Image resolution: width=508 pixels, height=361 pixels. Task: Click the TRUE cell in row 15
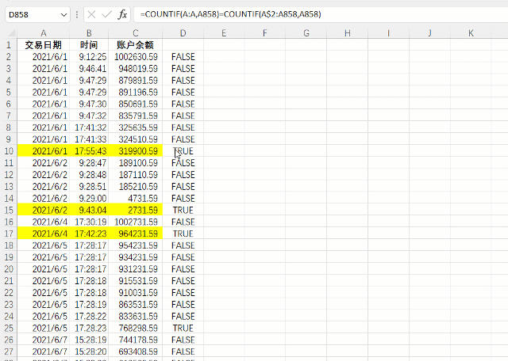pos(183,210)
